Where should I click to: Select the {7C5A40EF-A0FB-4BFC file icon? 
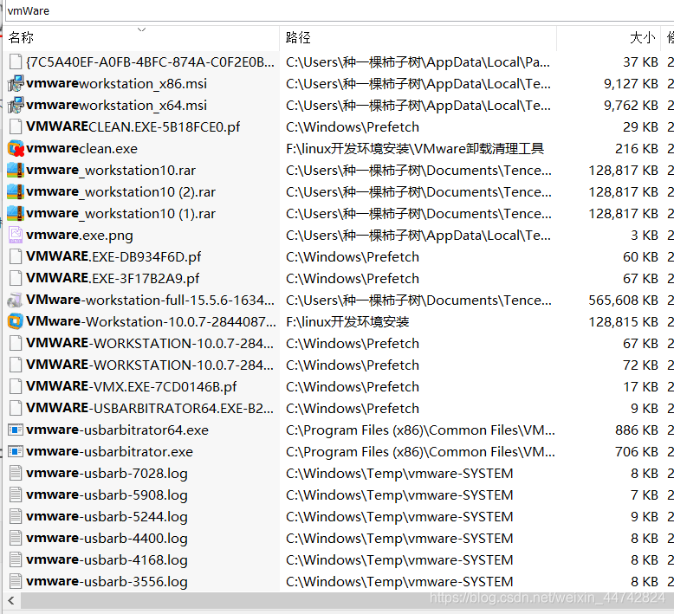coord(16,61)
